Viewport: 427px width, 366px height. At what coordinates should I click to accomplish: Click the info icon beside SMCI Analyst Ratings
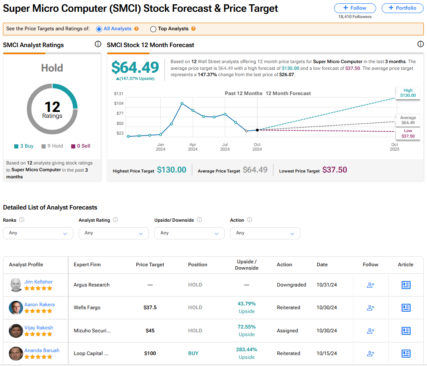tap(98, 44)
